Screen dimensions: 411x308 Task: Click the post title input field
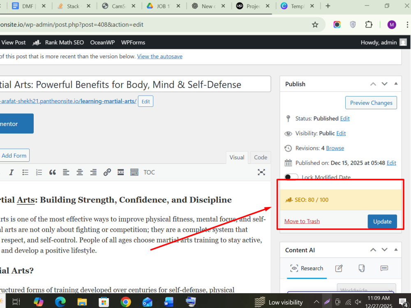(x=134, y=84)
